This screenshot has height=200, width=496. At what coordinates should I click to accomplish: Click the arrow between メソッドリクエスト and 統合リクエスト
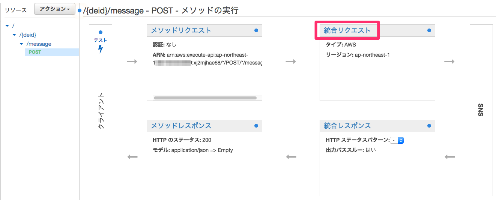coord(291,62)
